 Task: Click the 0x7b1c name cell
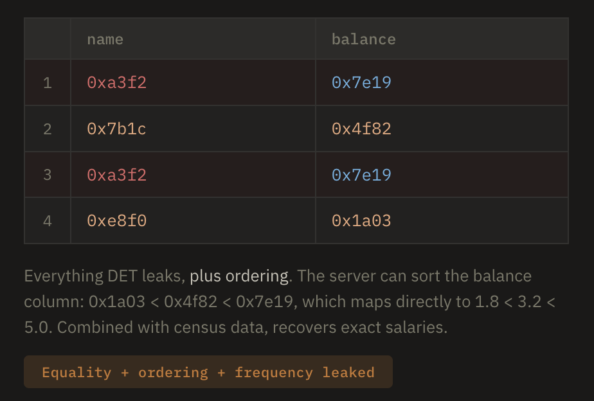(116, 129)
